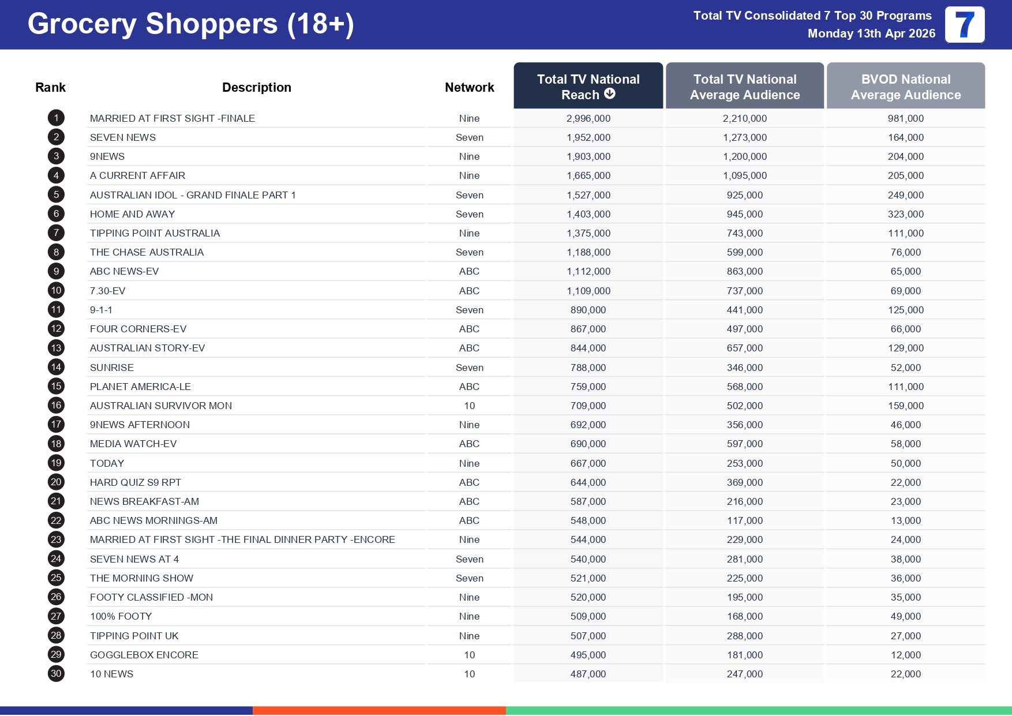Click the green segment of bottom bar

758,710
